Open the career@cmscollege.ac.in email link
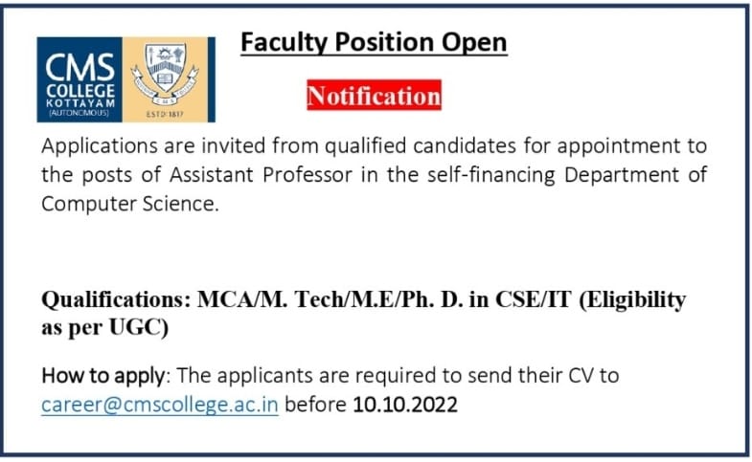Viewport: 752px width, 462px height. point(159,405)
